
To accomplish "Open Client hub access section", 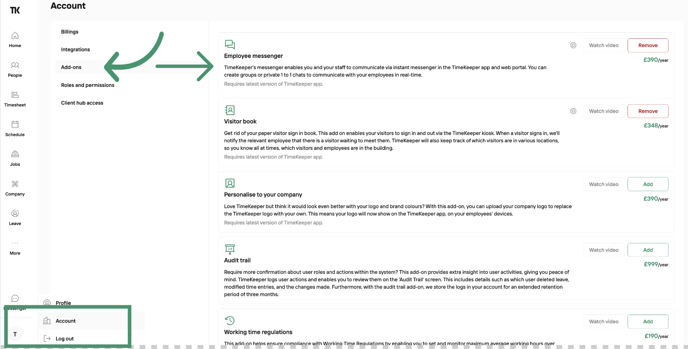I will coord(82,103).
